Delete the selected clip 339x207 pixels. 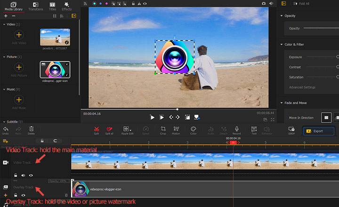click(x=31, y=130)
